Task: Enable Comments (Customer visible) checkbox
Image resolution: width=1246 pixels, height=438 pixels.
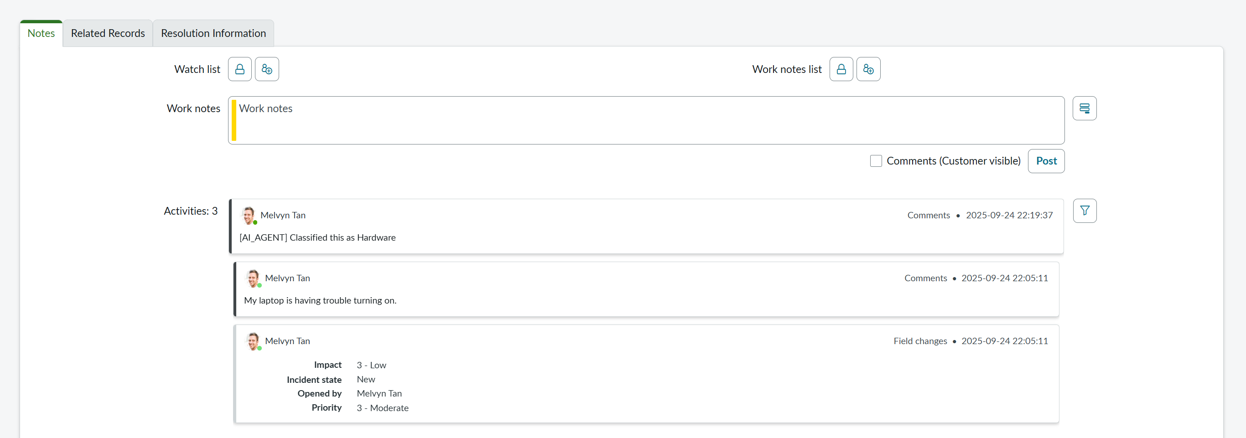Action: click(876, 161)
